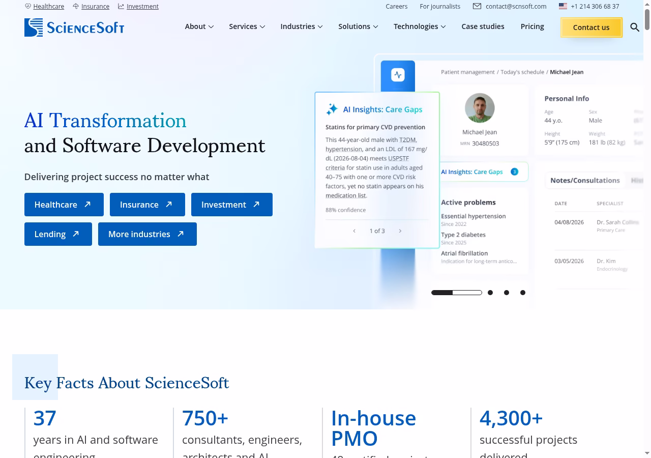
Task: Click the chart icon beside Investment
Action: point(121,6)
